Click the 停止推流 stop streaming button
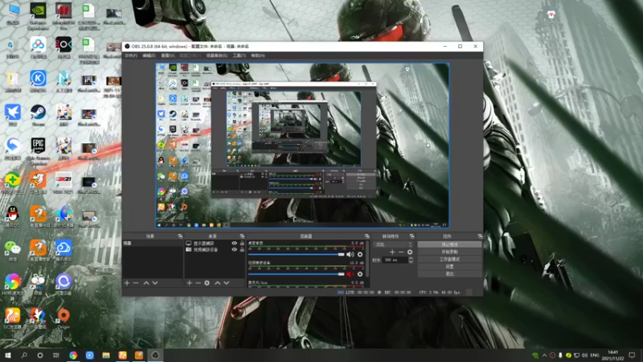This screenshot has height=362, width=643. tap(449, 245)
